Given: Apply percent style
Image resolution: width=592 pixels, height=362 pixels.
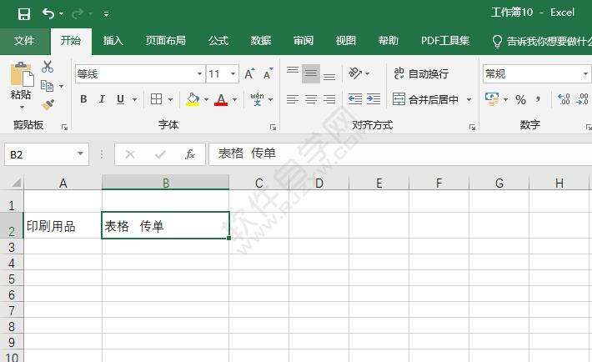Looking at the screenshot, I should click(520, 100).
